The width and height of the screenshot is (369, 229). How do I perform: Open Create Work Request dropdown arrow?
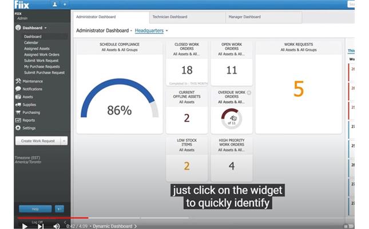click(64, 141)
